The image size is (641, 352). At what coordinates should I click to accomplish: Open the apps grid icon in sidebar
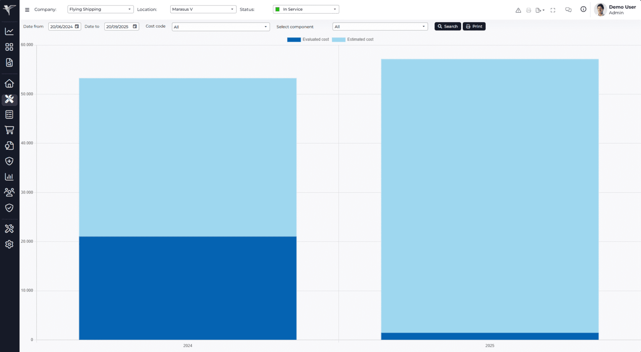click(x=9, y=47)
